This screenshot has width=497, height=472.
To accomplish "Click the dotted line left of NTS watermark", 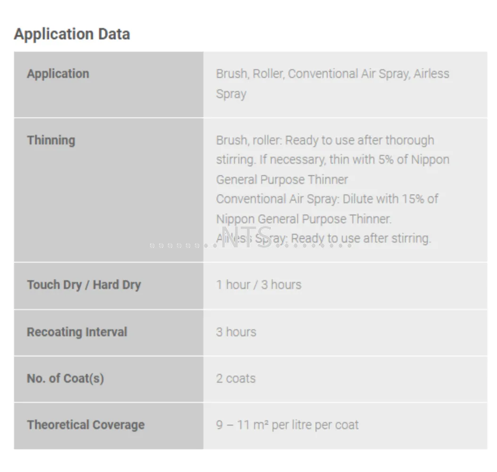I will (183, 245).
